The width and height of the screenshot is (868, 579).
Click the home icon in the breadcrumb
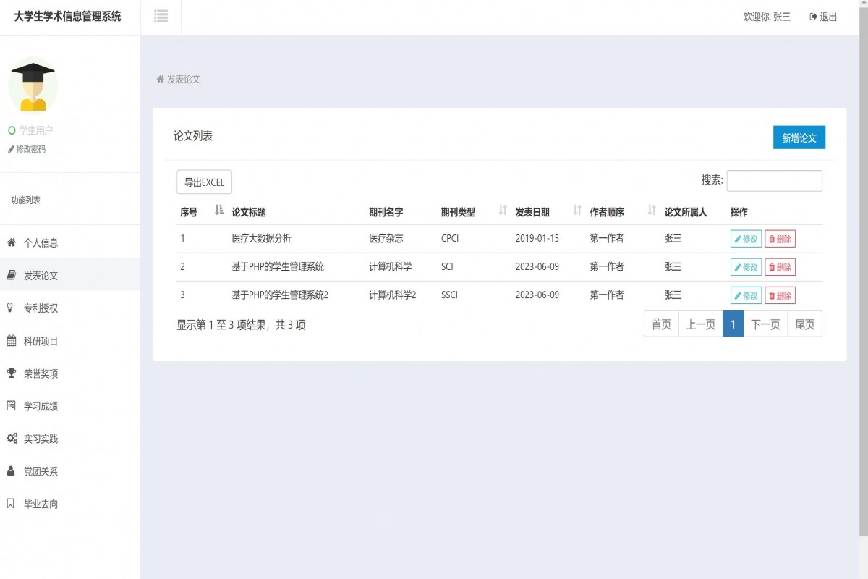159,79
